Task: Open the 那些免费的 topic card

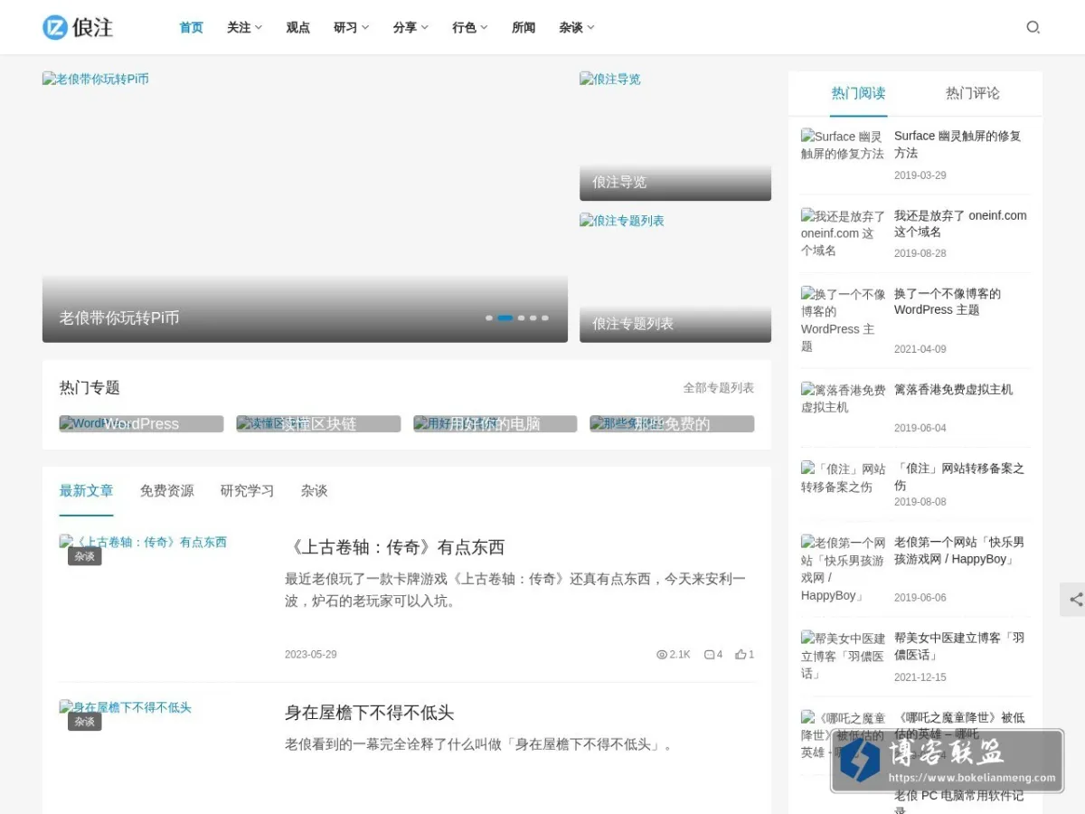Action: pos(672,423)
